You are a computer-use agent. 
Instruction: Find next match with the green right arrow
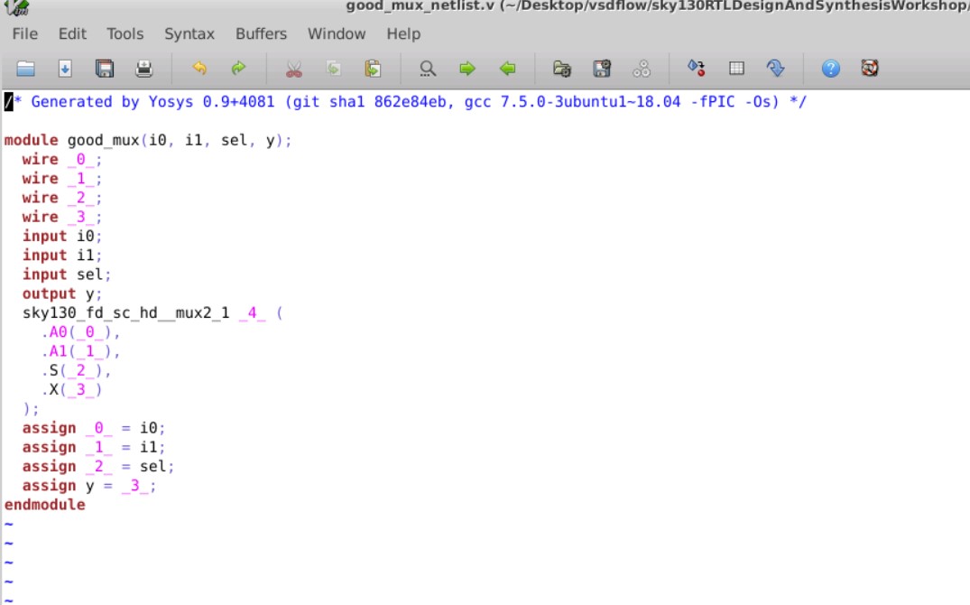[x=466, y=68]
